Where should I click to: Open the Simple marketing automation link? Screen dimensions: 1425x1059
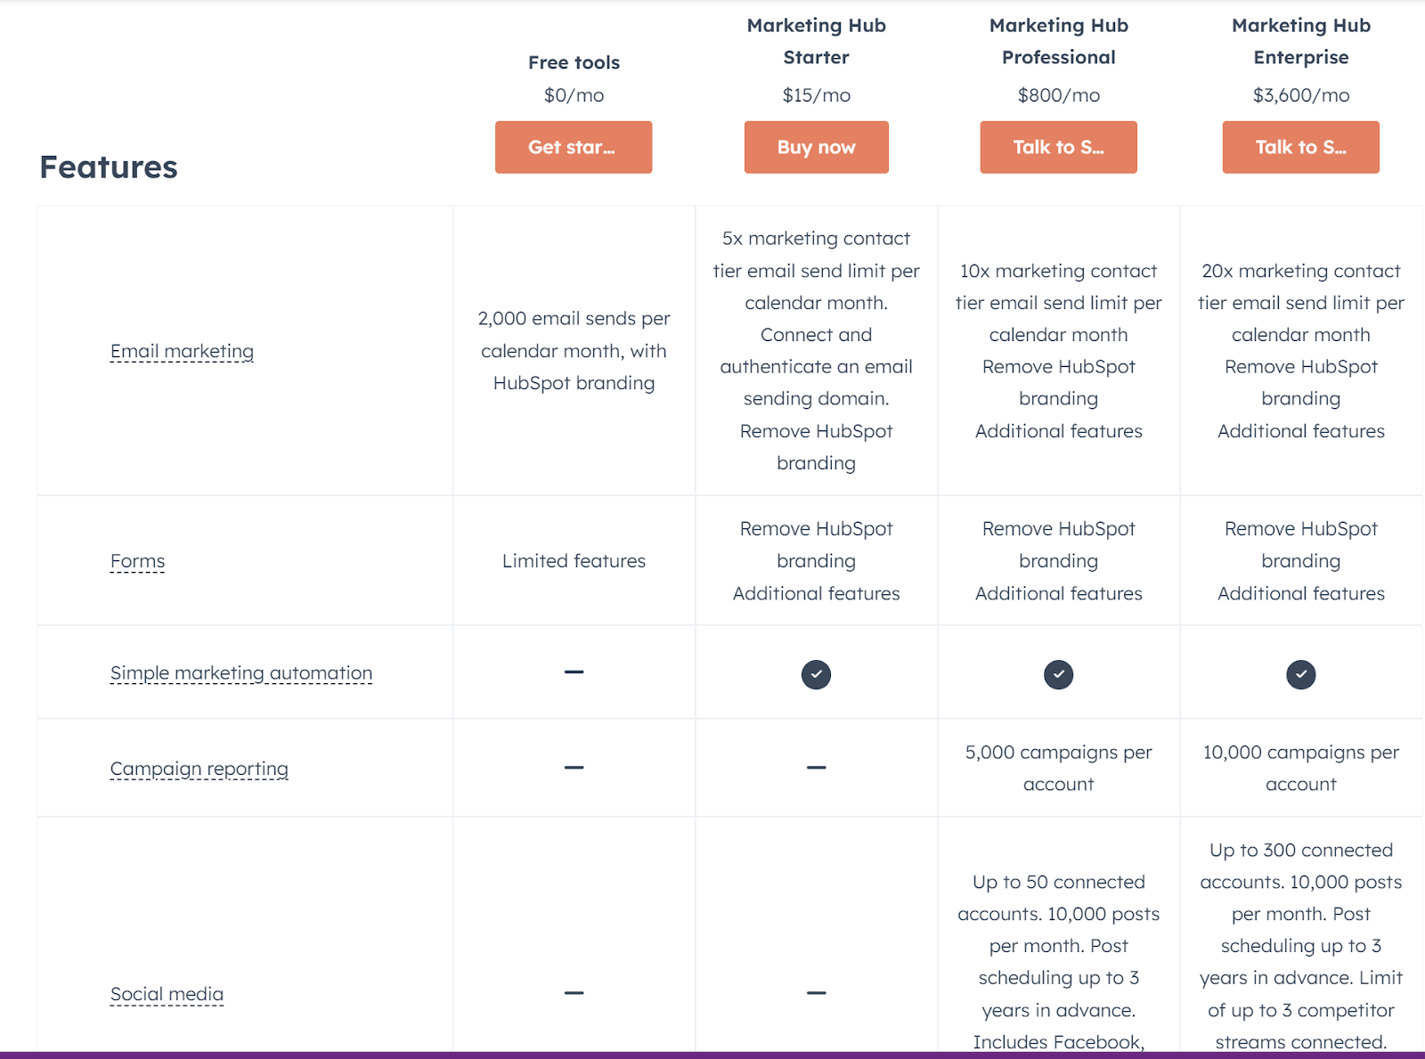[241, 673]
